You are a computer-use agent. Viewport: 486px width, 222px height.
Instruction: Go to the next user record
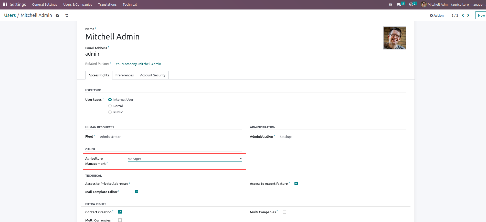coord(468,15)
